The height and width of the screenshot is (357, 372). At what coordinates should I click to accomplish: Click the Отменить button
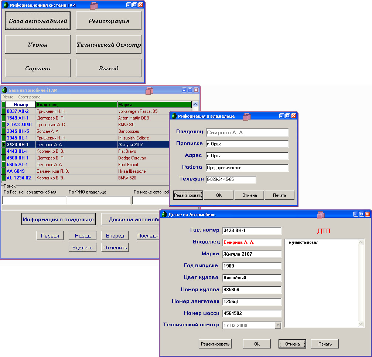[115, 247]
